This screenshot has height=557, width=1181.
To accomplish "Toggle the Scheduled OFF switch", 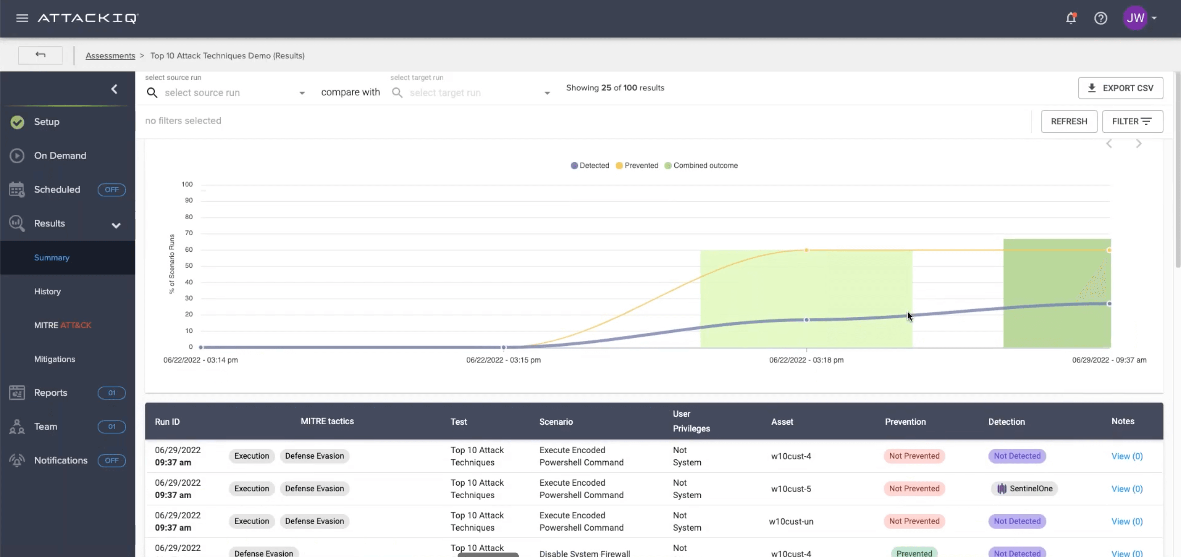I will pyautogui.click(x=111, y=190).
